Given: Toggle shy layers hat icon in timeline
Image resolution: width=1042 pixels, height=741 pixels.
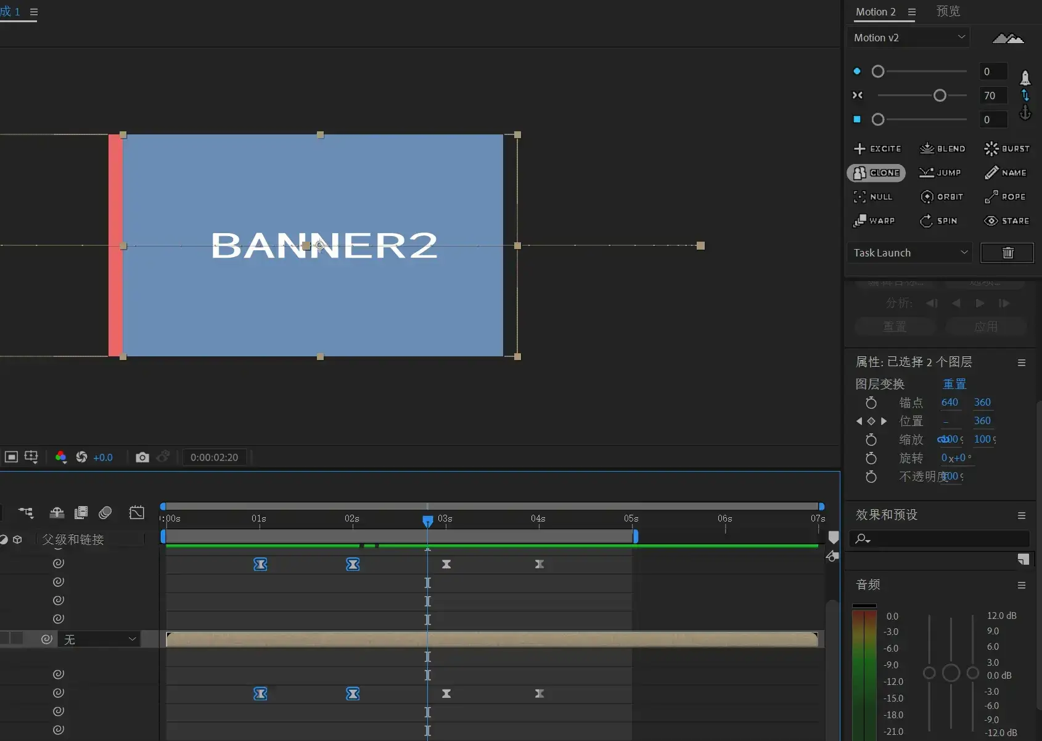Looking at the screenshot, I should coord(57,512).
